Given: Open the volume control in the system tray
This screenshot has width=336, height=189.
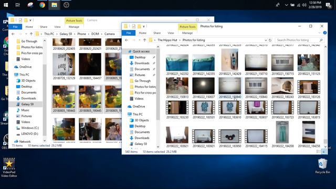Looking at the screenshot, I should 304,5.
